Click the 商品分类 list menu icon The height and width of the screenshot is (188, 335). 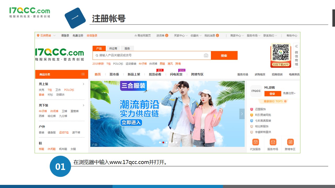coord(83,74)
